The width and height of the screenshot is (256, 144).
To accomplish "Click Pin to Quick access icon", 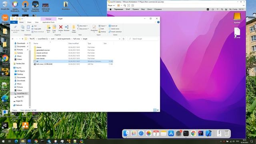I will [x=15, y=27].
